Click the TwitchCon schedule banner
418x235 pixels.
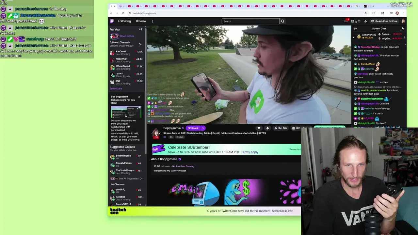[x=204, y=211]
